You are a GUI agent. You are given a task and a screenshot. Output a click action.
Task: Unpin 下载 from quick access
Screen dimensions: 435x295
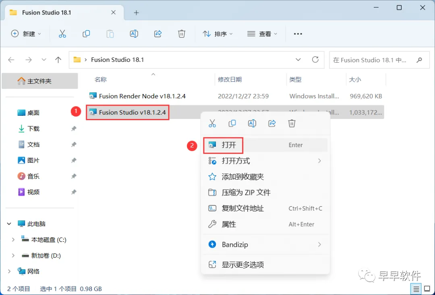(x=74, y=129)
